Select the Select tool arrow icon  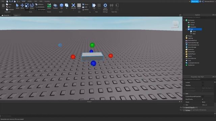(17, 6)
